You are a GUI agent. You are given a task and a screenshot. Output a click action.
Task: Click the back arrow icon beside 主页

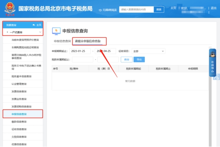click(x=34, y=25)
